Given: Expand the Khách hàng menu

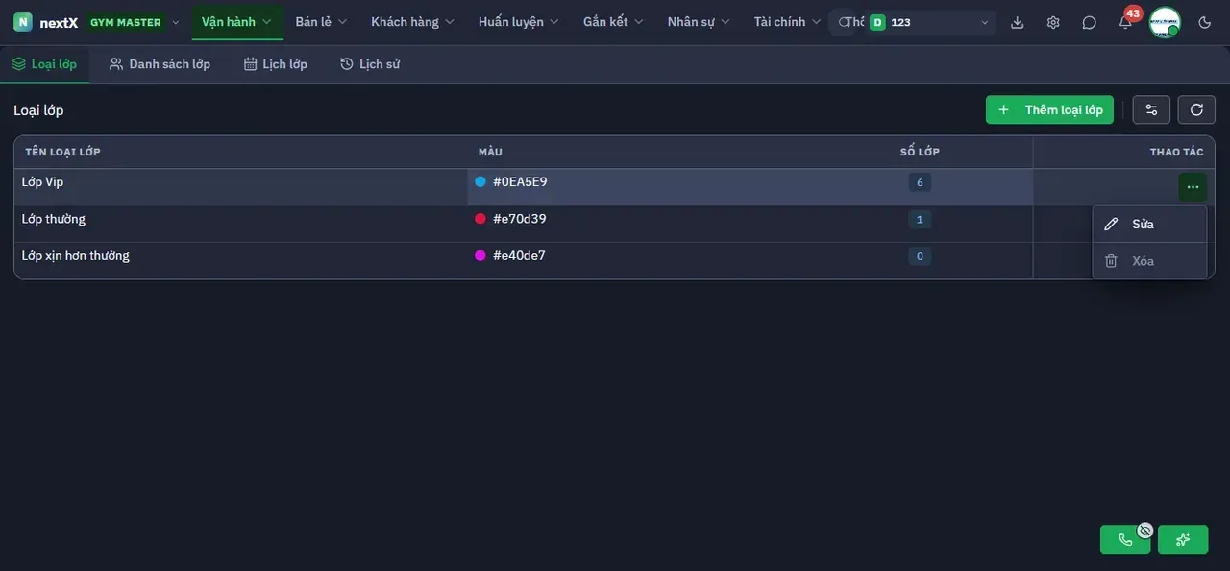Looking at the screenshot, I should click(413, 22).
